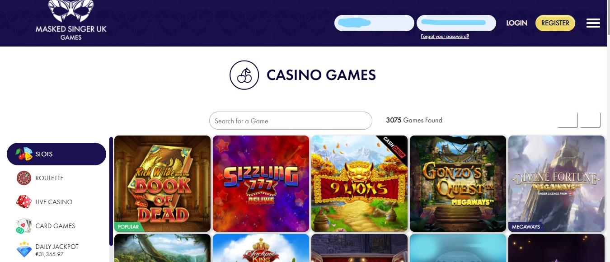This screenshot has height=262, width=610.
Task: Open Gonzo's Quest Megaways thumbnail
Action: click(458, 183)
